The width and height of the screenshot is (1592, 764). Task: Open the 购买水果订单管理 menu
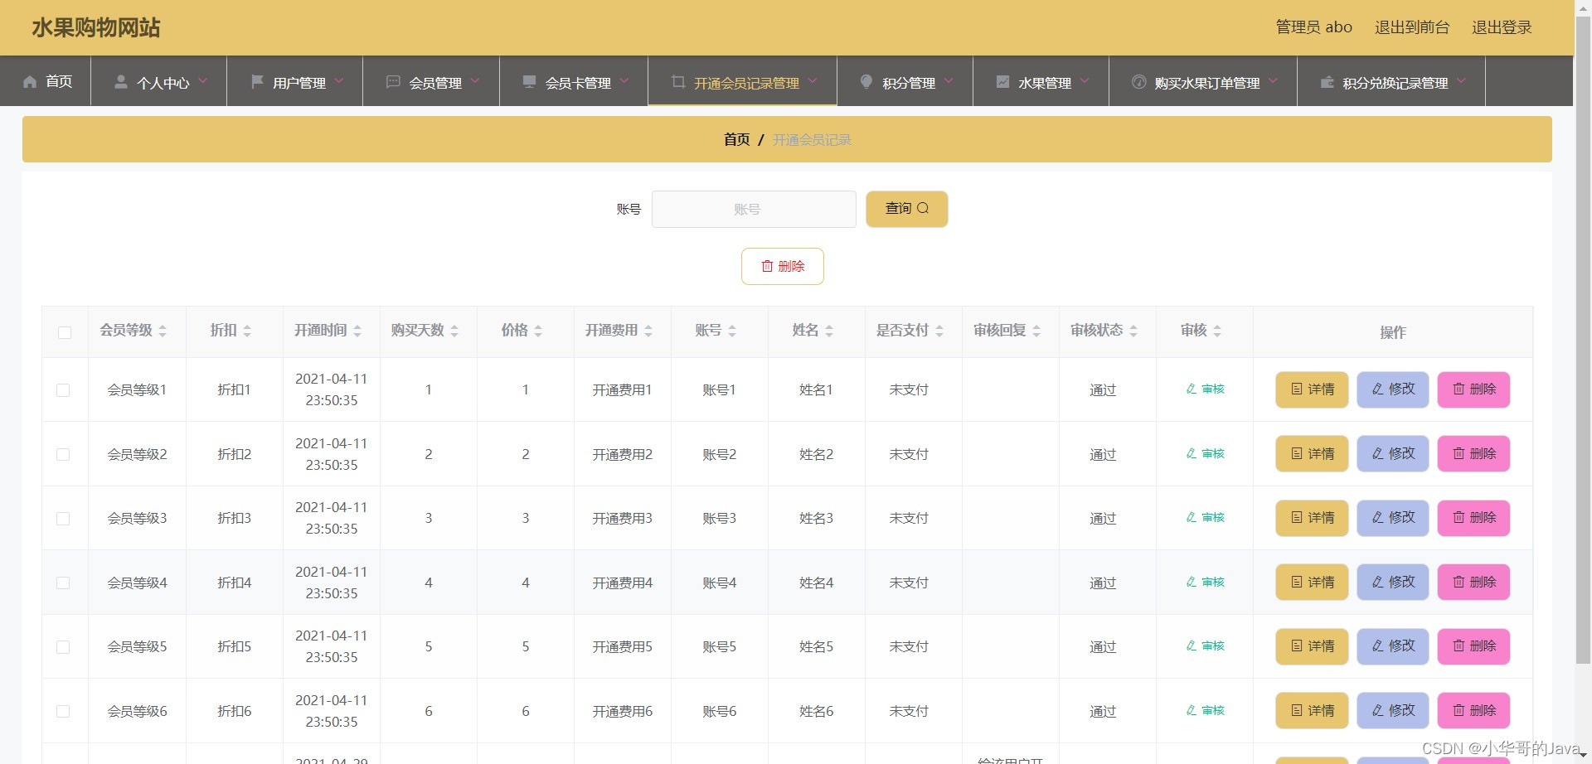[1203, 81]
